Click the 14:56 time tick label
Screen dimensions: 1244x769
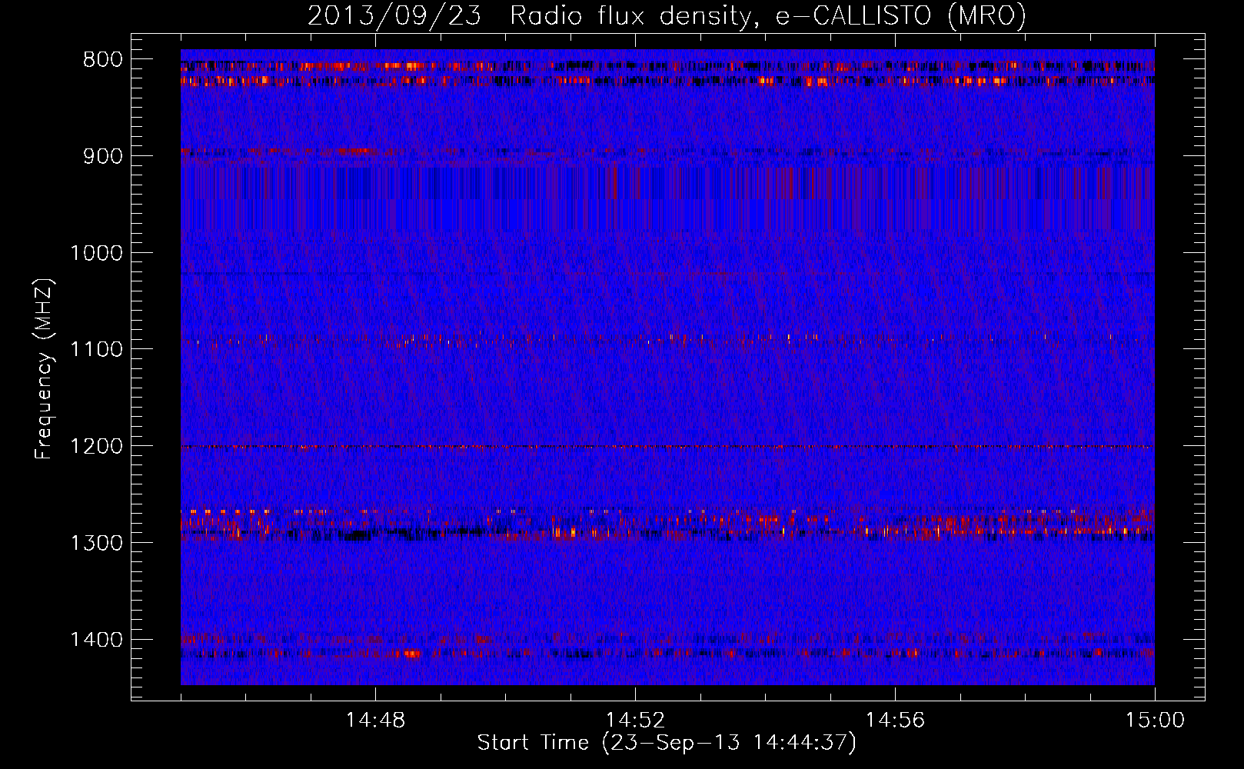click(x=895, y=721)
